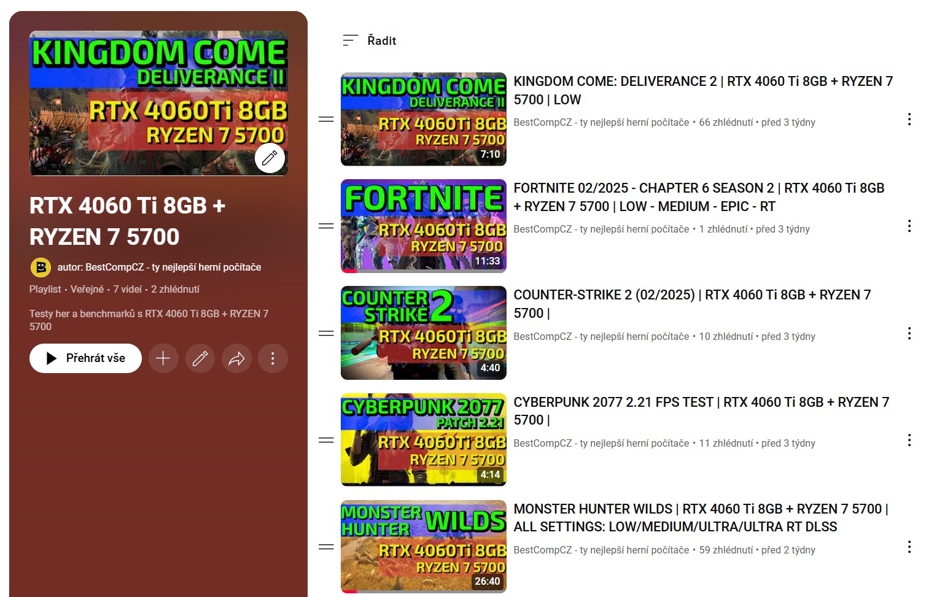This screenshot has height=597, width=937.
Task: Click the '59 zhlédnutí' view count
Action: pyautogui.click(x=726, y=550)
